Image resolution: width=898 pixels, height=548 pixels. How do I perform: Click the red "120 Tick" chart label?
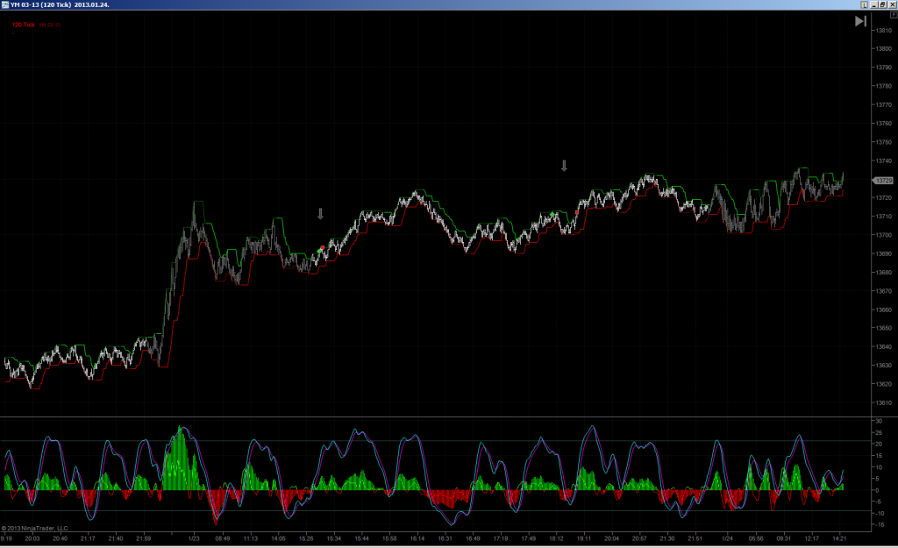[24, 25]
